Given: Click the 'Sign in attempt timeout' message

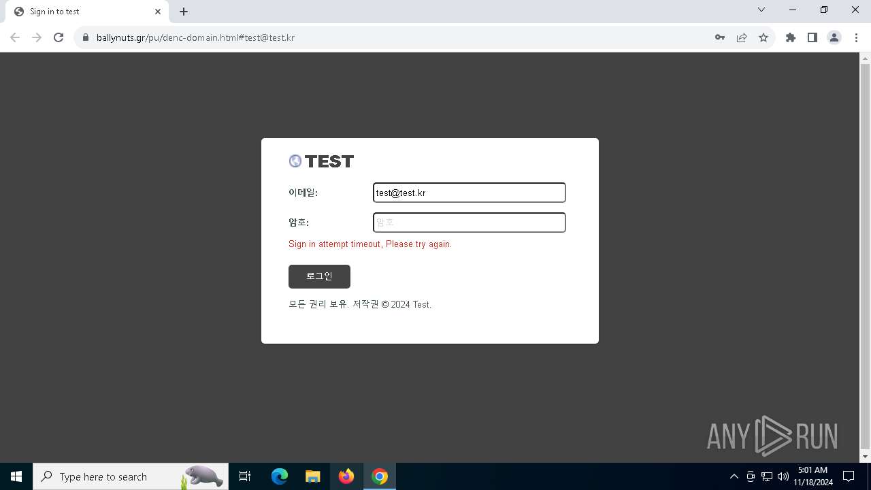Looking at the screenshot, I should [370, 244].
